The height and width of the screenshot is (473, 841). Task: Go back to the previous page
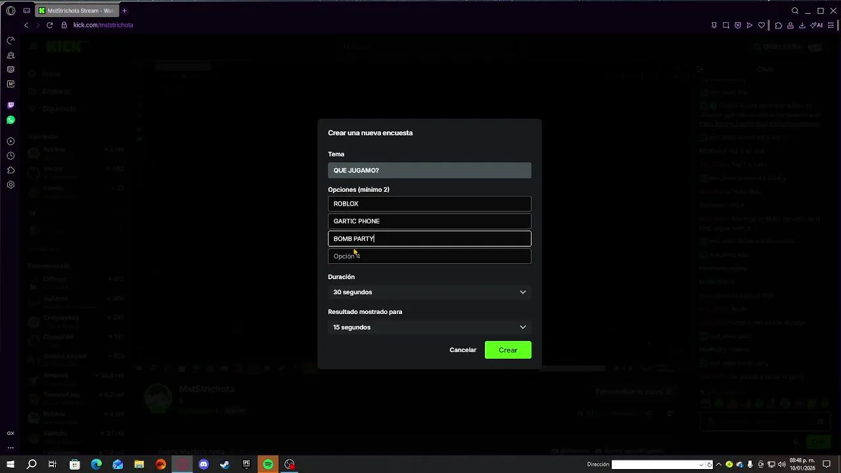coord(26,25)
